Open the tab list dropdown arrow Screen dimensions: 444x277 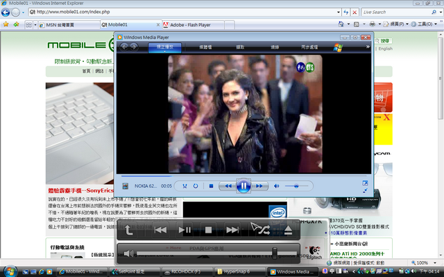[x=35, y=25]
